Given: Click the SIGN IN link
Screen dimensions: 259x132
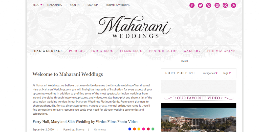Looking at the screenshot, I should click(75, 5).
